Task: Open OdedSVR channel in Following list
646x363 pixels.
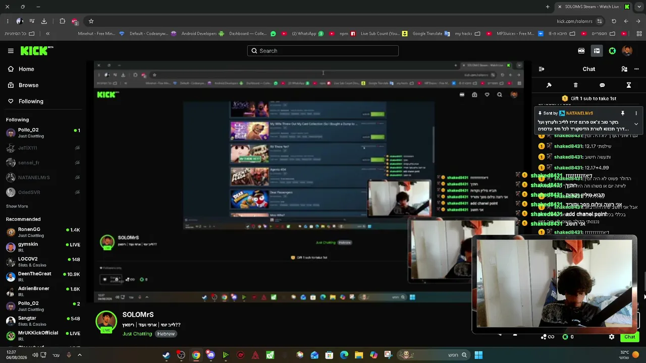Action: tap(43, 192)
